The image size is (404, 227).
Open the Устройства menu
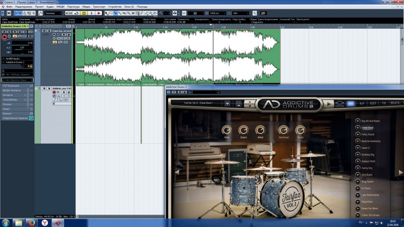tap(115, 7)
